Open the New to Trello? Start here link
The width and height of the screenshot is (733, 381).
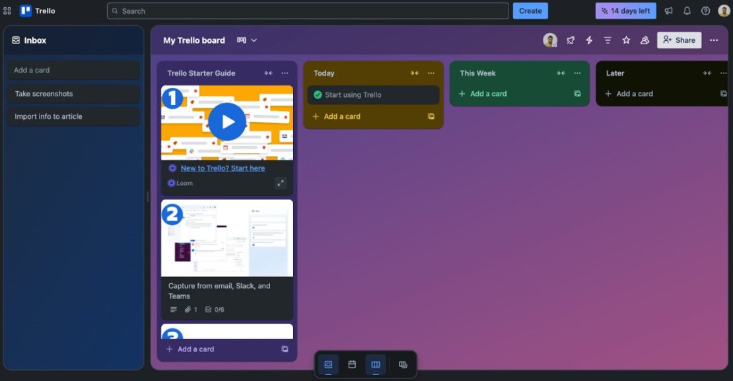point(223,168)
